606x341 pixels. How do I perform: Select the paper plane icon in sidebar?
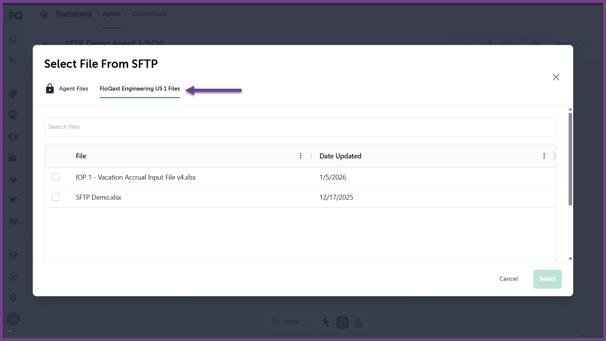pos(13,200)
